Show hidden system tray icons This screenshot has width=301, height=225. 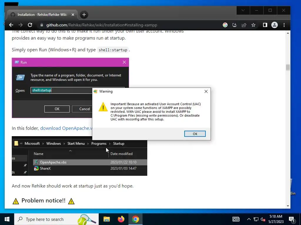pos(249,219)
